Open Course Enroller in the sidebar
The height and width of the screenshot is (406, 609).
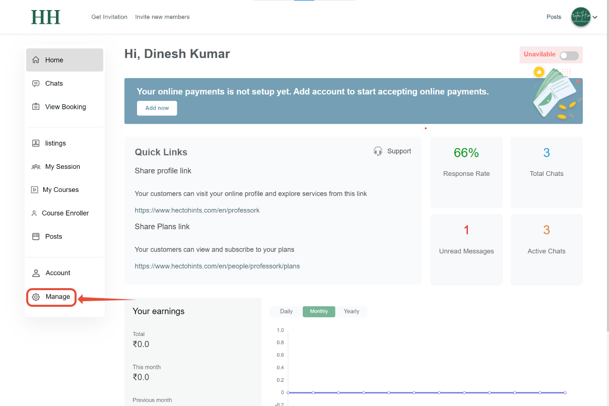pyautogui.click(x=64, y=213)
